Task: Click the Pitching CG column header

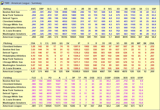Action: point(47,43)
